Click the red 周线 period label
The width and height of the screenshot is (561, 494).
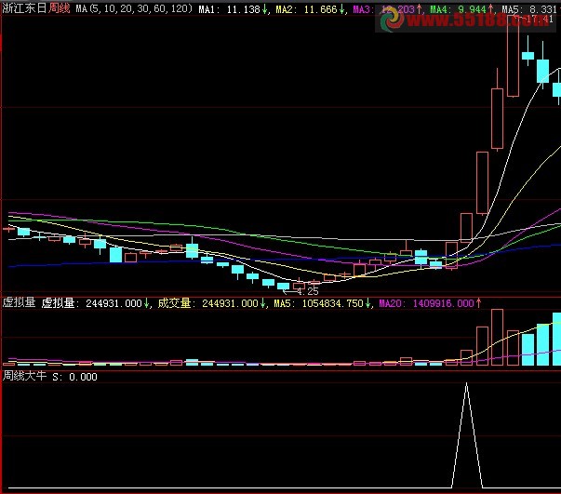(60, 8)
